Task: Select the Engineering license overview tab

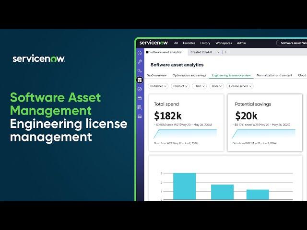Action: [x=231, y=75]
